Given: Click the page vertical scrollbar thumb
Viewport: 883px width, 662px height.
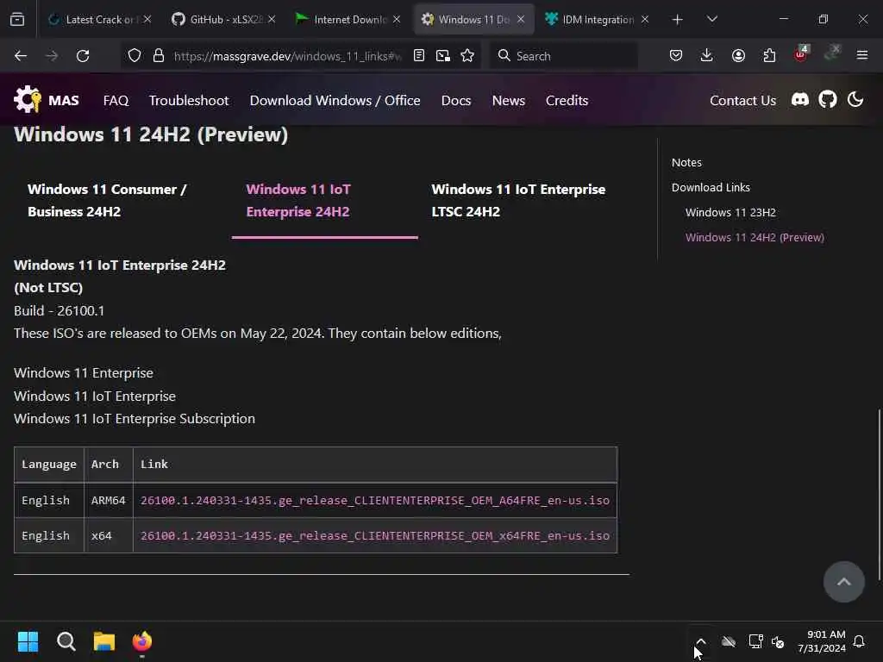Looking at the screenshot, I should tap(879, 495).
